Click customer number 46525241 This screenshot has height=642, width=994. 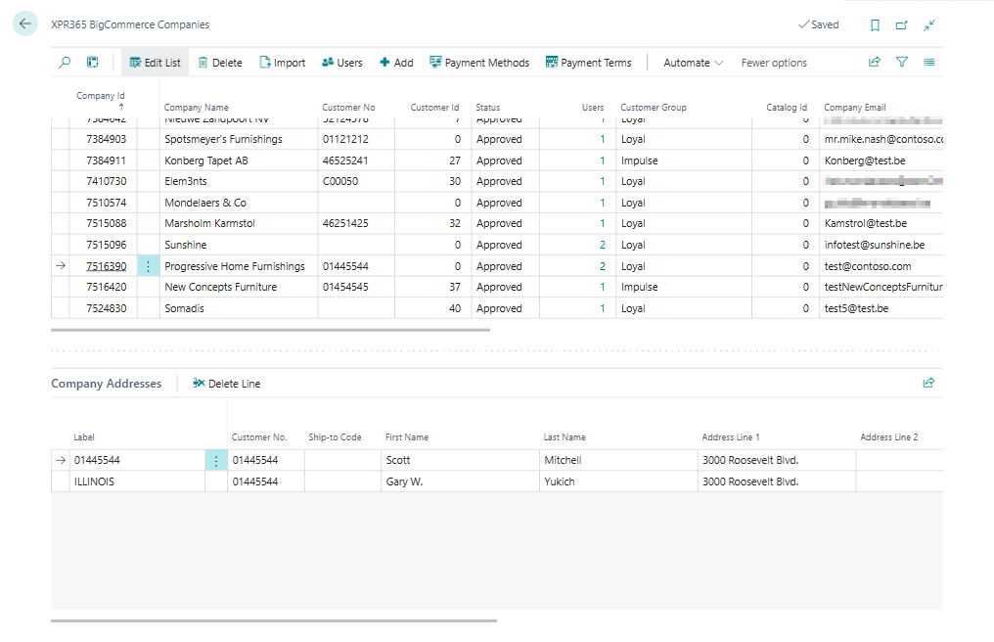(x=345, y=160)
